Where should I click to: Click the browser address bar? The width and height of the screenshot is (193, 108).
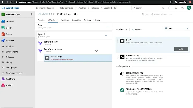tap(91, 2)
